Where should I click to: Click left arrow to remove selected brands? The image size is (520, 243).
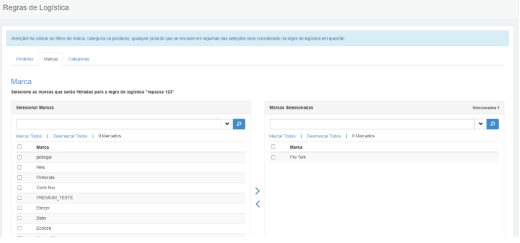(257, 204)
